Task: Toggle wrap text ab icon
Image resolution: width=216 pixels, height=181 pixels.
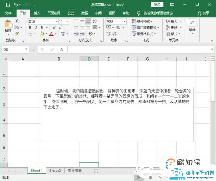Action: click(x=95, y=21)
